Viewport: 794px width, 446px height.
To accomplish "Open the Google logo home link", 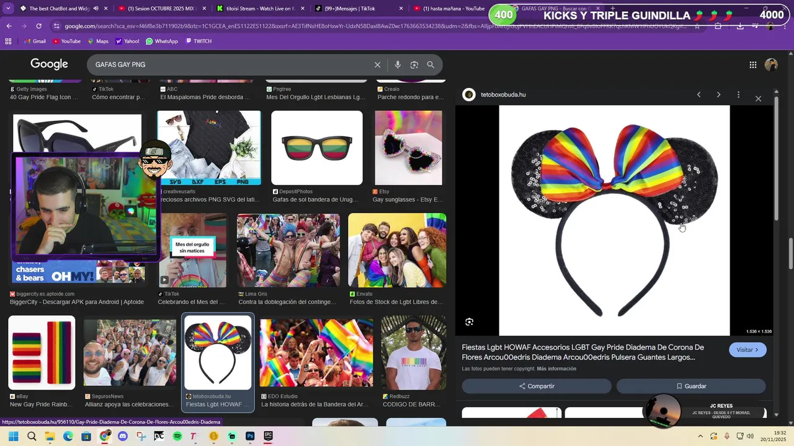I will click(49, 64).
